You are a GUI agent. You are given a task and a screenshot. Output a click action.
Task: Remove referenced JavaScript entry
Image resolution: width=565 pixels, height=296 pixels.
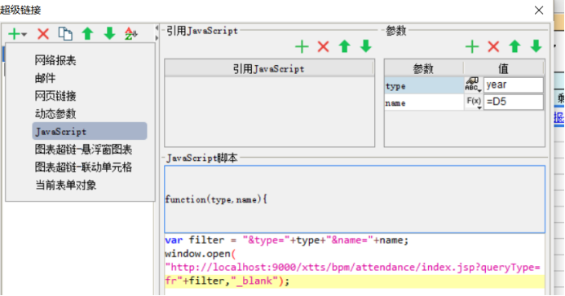(323, 46)
